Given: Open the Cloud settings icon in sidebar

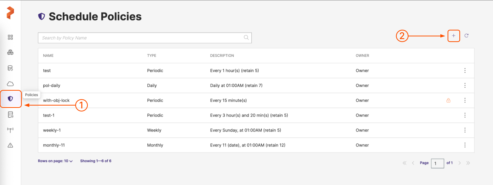Looking at the screenshot, I should click(x=10, y=84).
